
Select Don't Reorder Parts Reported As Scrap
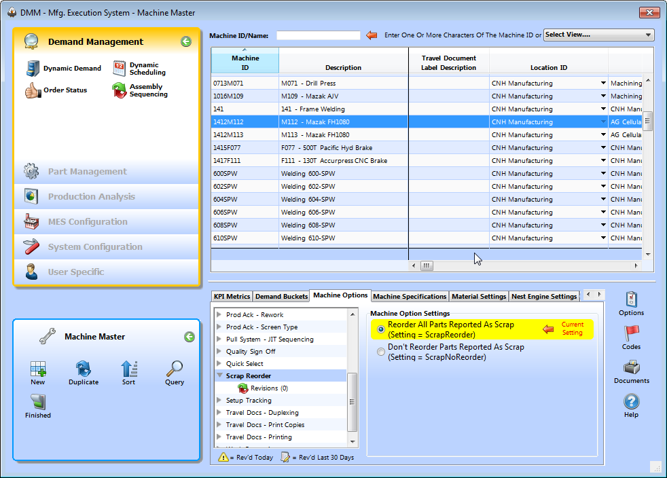coord(381,352)
